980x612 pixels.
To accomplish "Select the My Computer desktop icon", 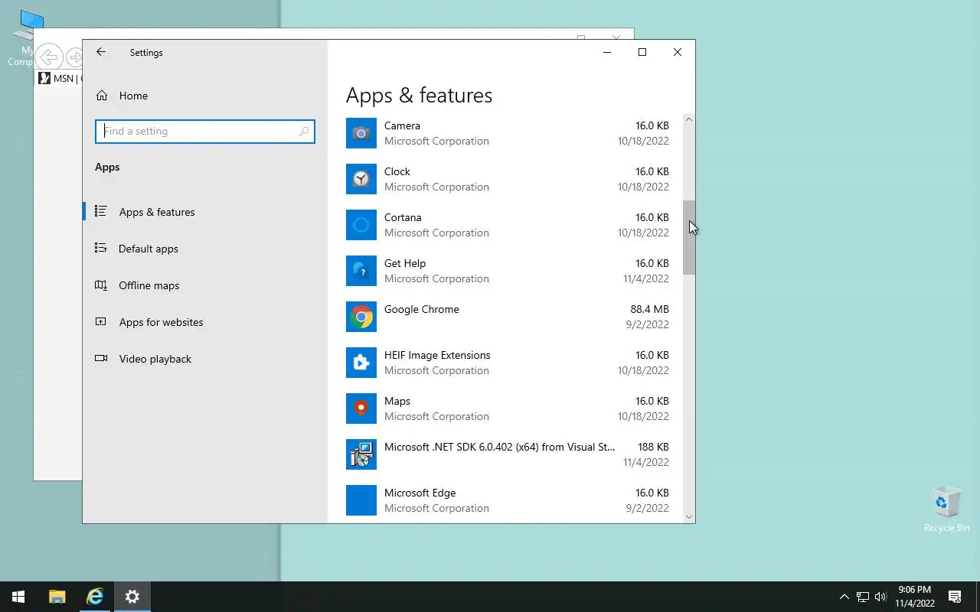I will (x=28, y=38).
